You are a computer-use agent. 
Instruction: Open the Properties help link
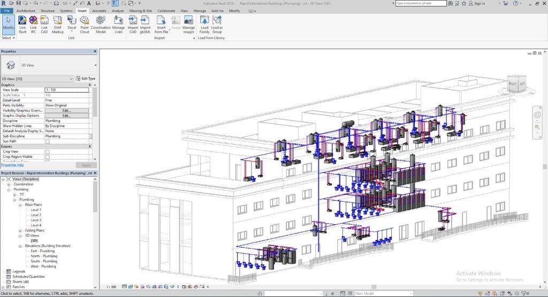(12, 165)
